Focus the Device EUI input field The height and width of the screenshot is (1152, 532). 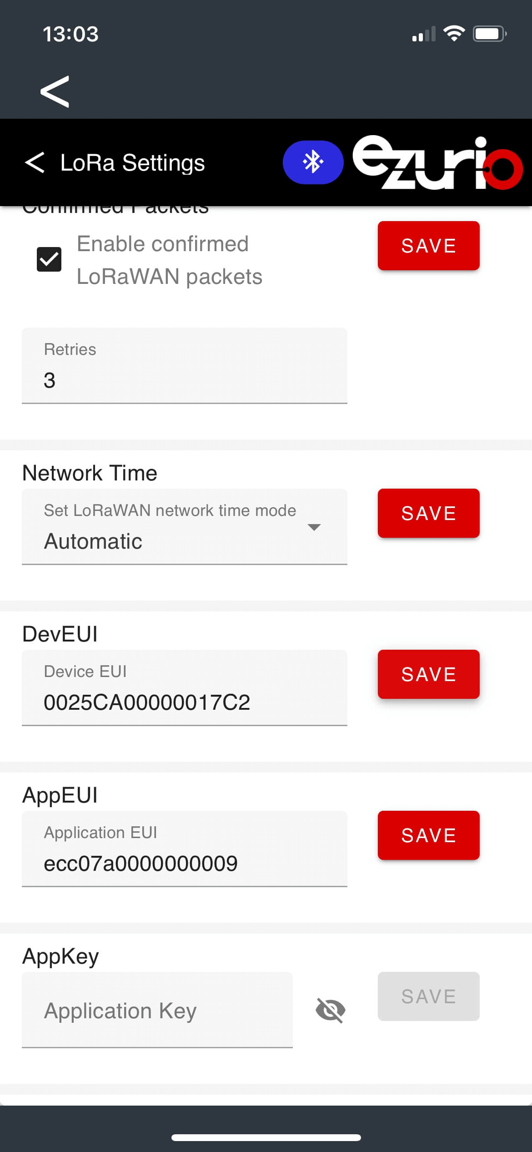click(x=184, y=688)
